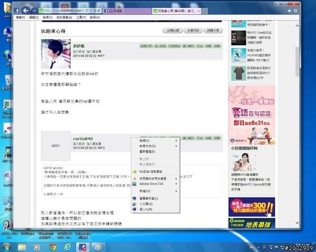Click 赤砂獸's avatar photo
Screen dimensions: 316x252
click(x=56, y=54)
